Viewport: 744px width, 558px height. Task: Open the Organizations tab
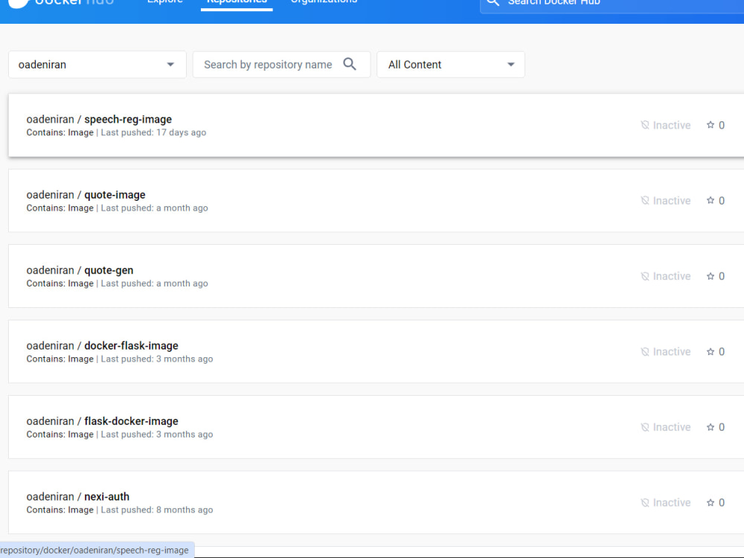324,2
